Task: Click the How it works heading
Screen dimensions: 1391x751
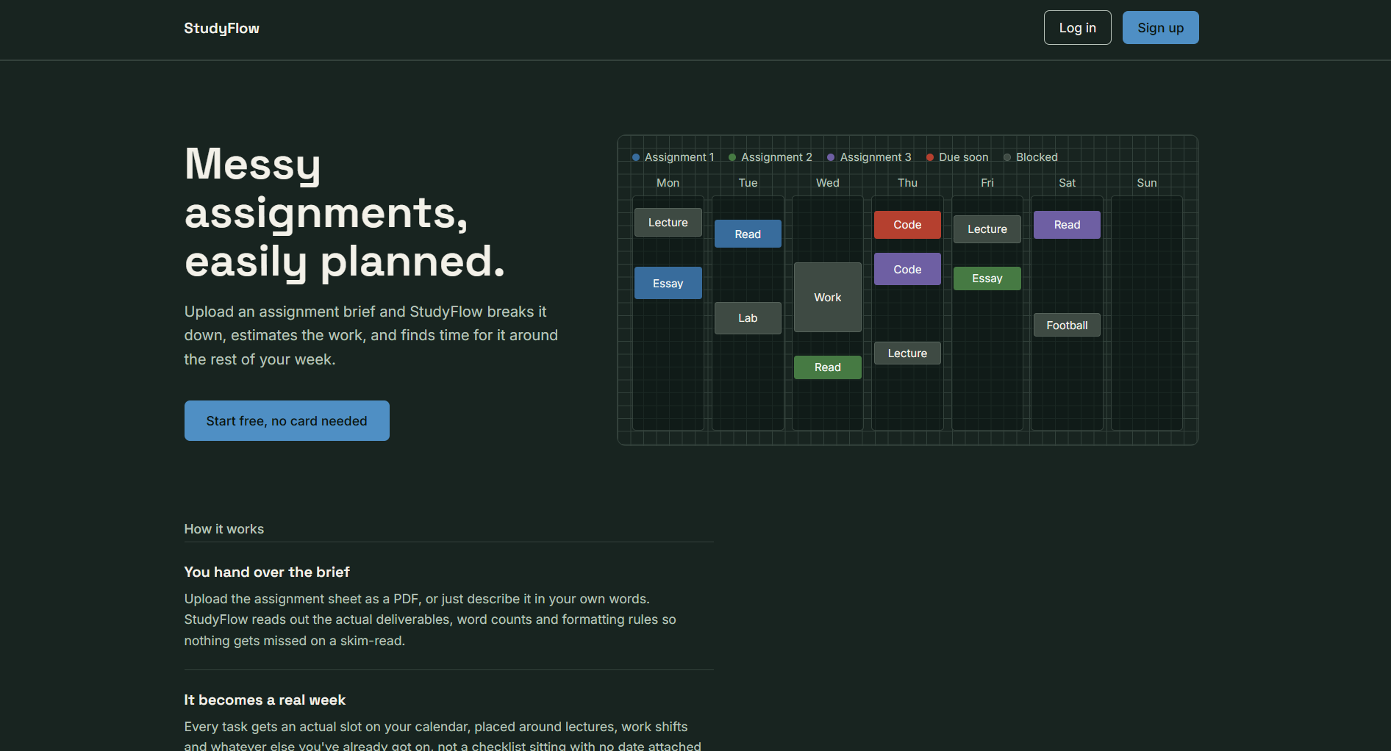Action: click(224, 529)
